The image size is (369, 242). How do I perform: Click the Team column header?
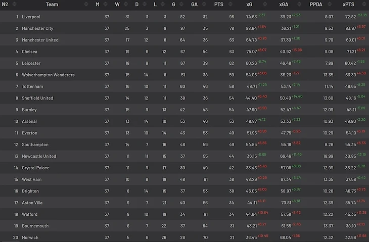[52, 5]
